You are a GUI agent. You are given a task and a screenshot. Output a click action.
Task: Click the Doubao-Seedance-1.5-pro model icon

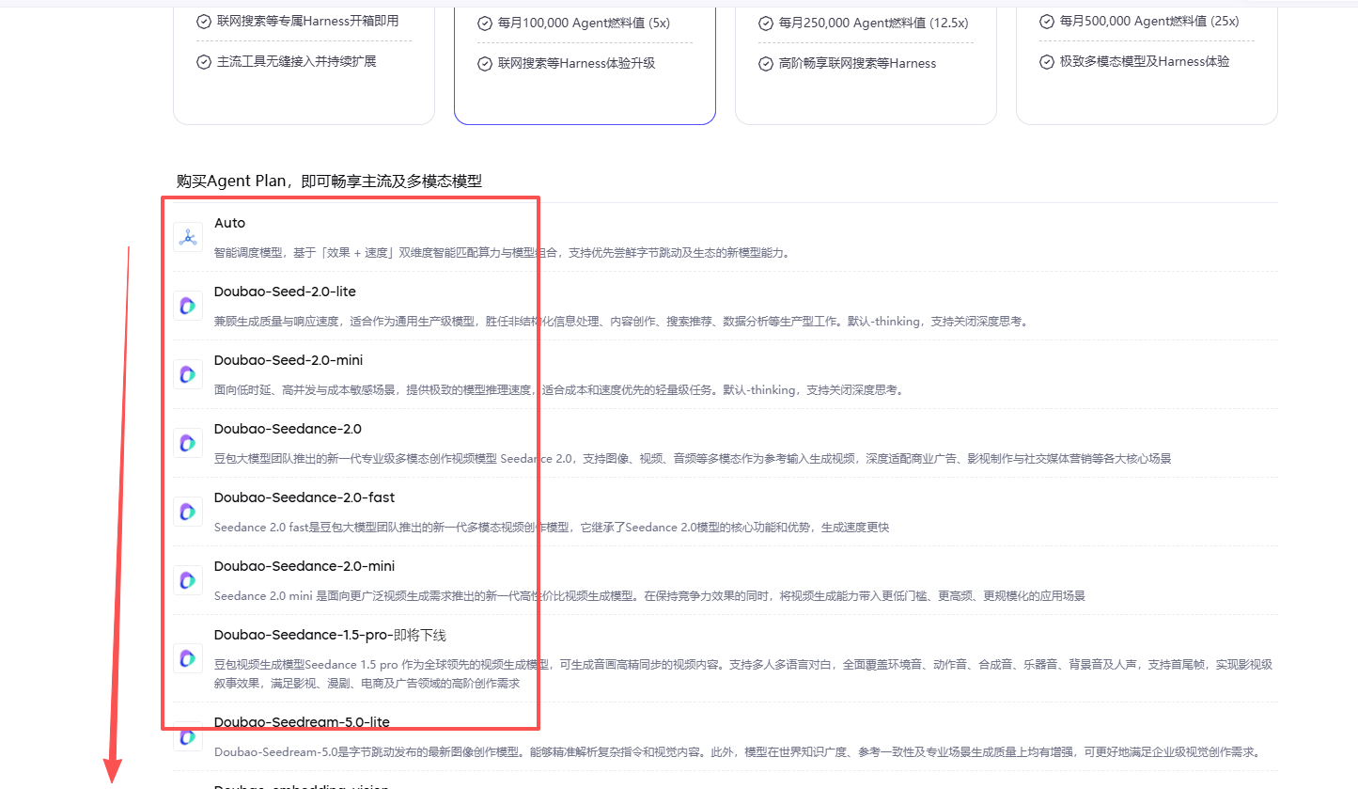click(x=188, y=658)
